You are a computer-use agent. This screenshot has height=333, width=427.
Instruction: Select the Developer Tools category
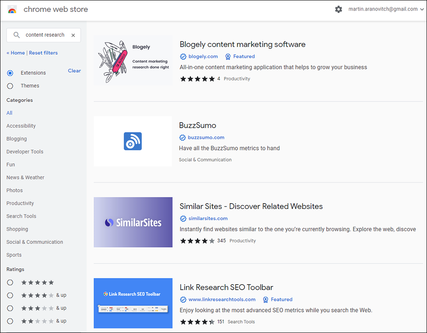coord(25,152)
